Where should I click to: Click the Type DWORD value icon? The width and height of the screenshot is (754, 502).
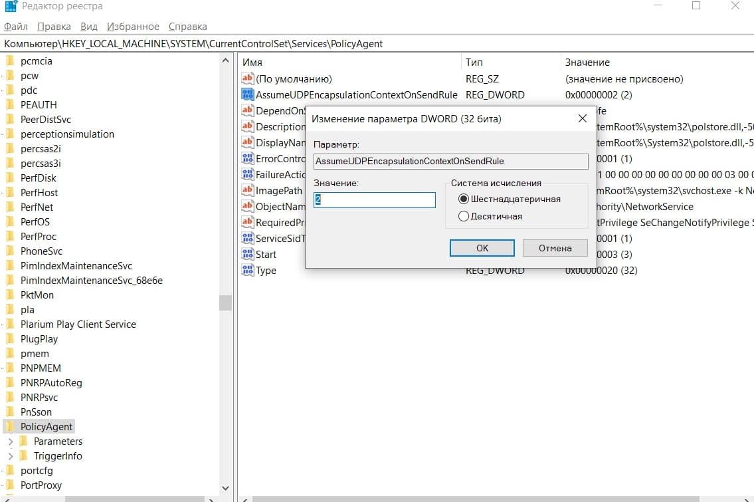click(x=248, y=271)
